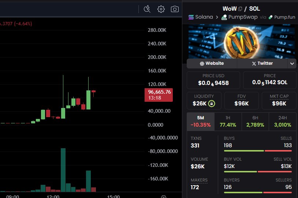298x198 pixels.
Task: Click the PumpSwap link text
Action: click(x=243, y=17)
